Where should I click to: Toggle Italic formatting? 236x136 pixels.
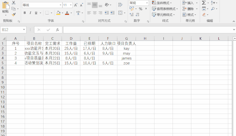point(30,13)
